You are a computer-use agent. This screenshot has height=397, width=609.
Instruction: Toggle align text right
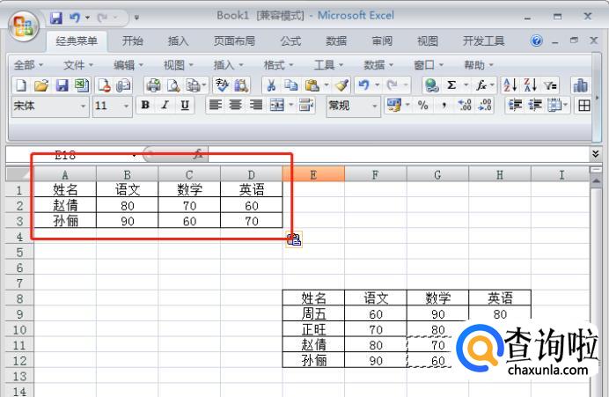255,106
